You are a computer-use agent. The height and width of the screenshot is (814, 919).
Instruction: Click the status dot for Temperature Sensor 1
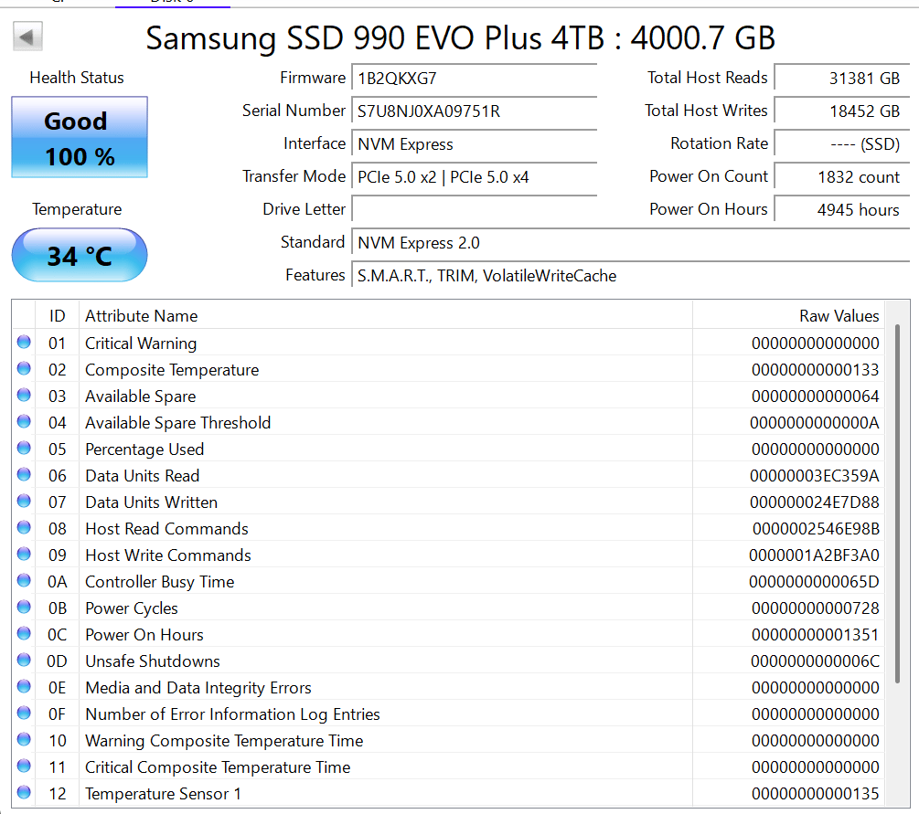pos(24,792)
